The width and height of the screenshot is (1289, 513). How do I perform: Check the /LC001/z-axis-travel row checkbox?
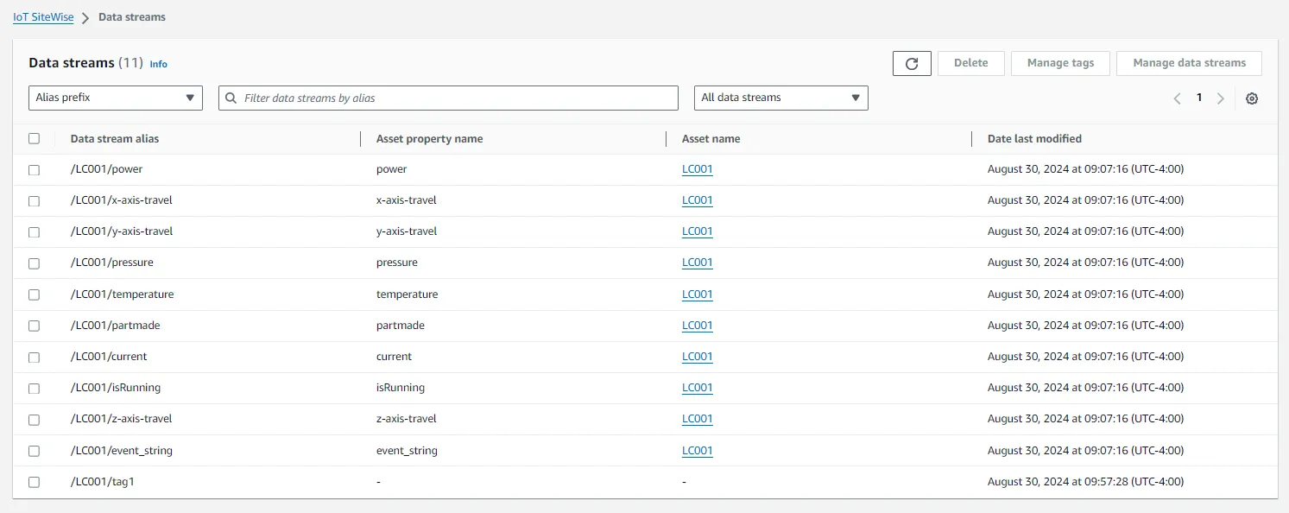34,420
